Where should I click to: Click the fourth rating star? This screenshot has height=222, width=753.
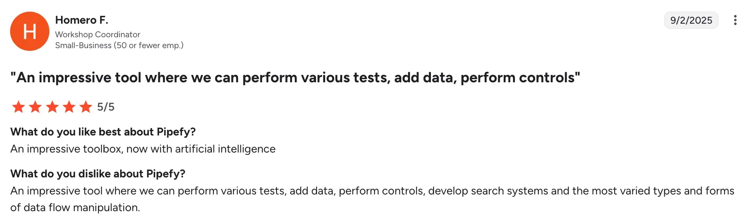[x=69, y=107]
